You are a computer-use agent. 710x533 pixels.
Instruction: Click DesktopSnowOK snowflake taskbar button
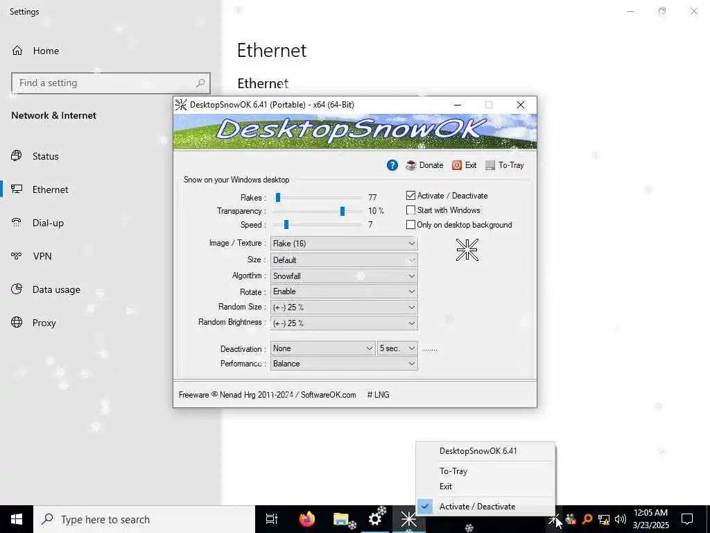tap(408, 519)
